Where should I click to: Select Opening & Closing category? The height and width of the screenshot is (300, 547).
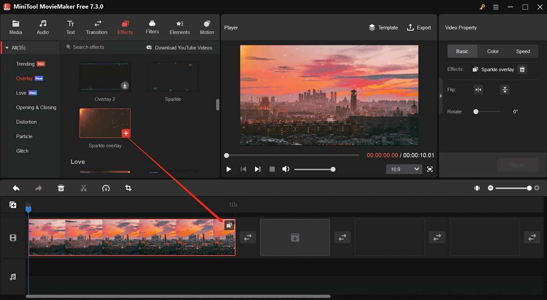[x=36, y=108]
